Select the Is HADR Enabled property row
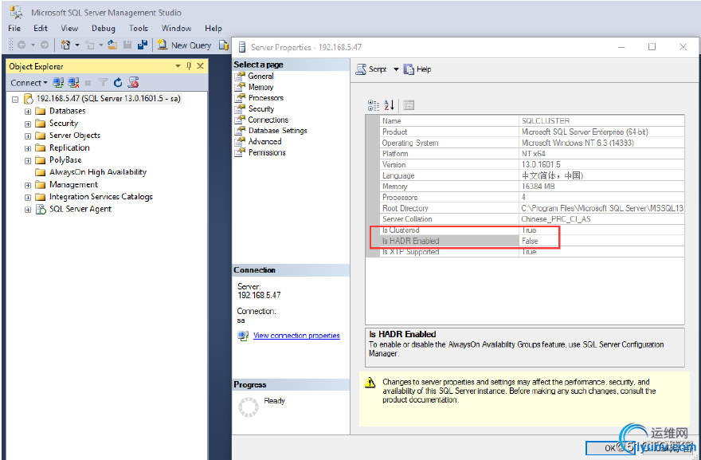The image size is (701, 460). coord(532,241)
